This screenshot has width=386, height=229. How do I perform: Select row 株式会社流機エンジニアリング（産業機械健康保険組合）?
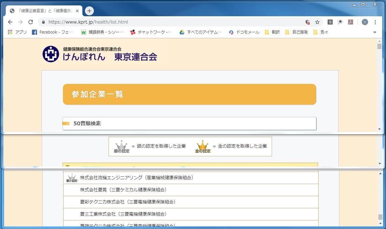click(x=191, y=178)
